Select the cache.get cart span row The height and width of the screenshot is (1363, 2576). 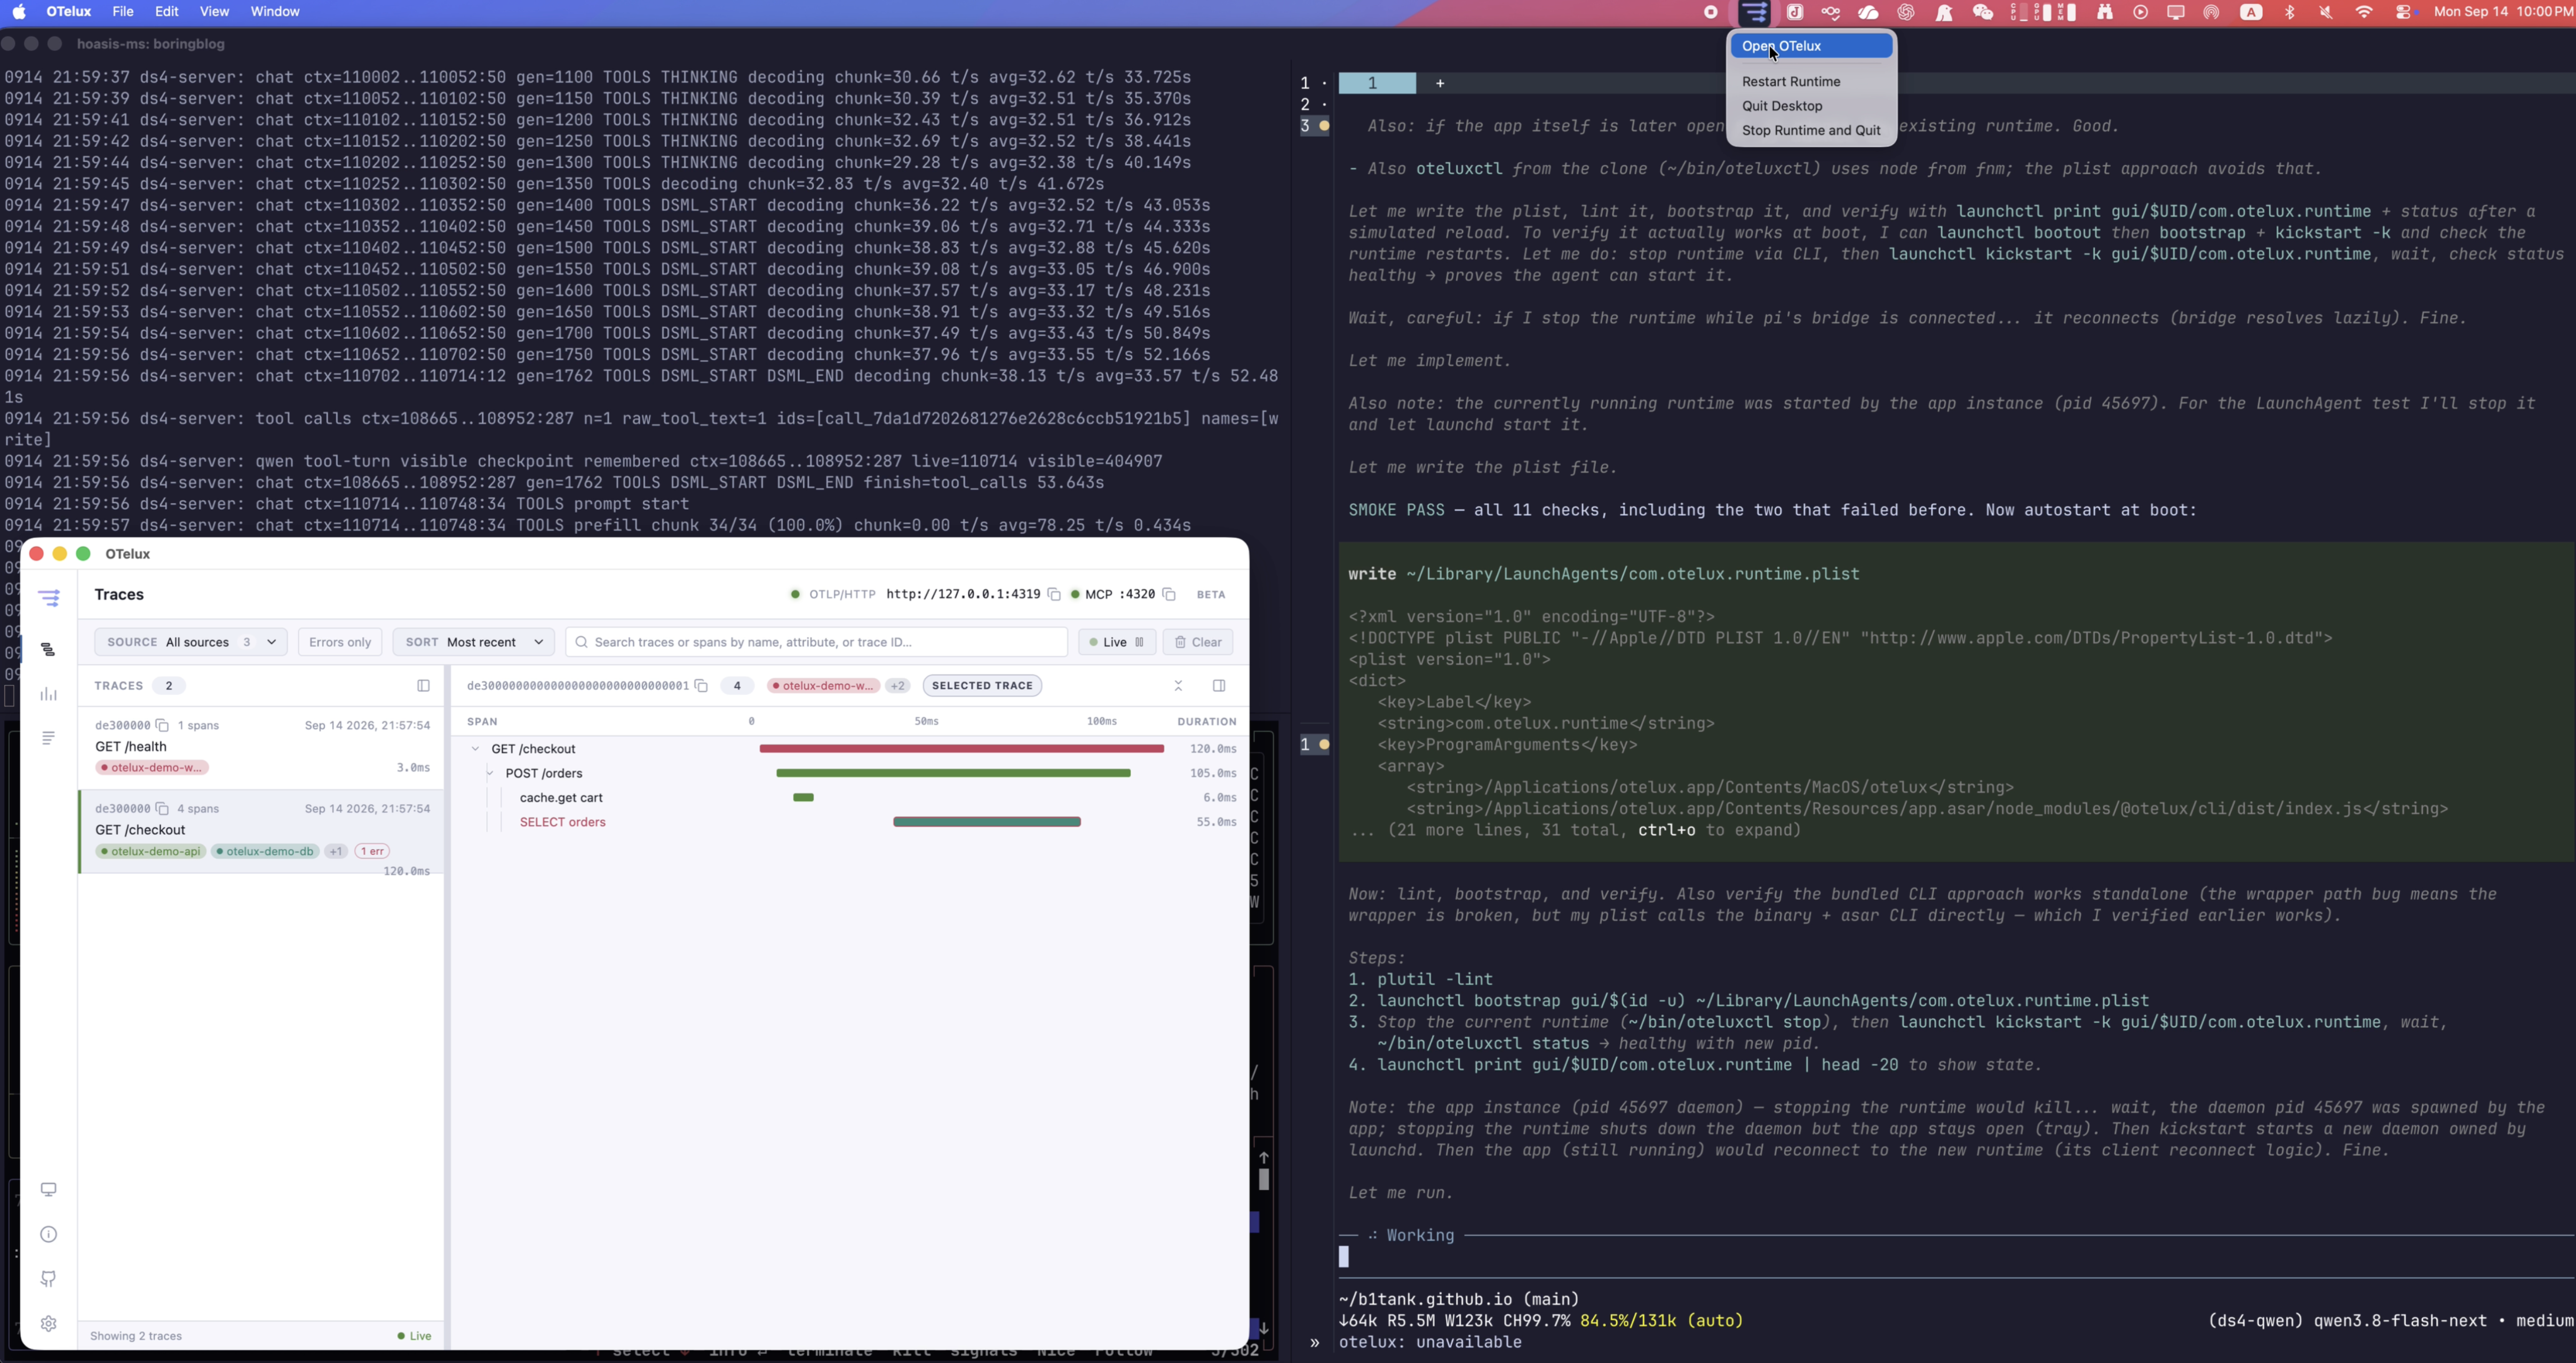coord(850,798)
